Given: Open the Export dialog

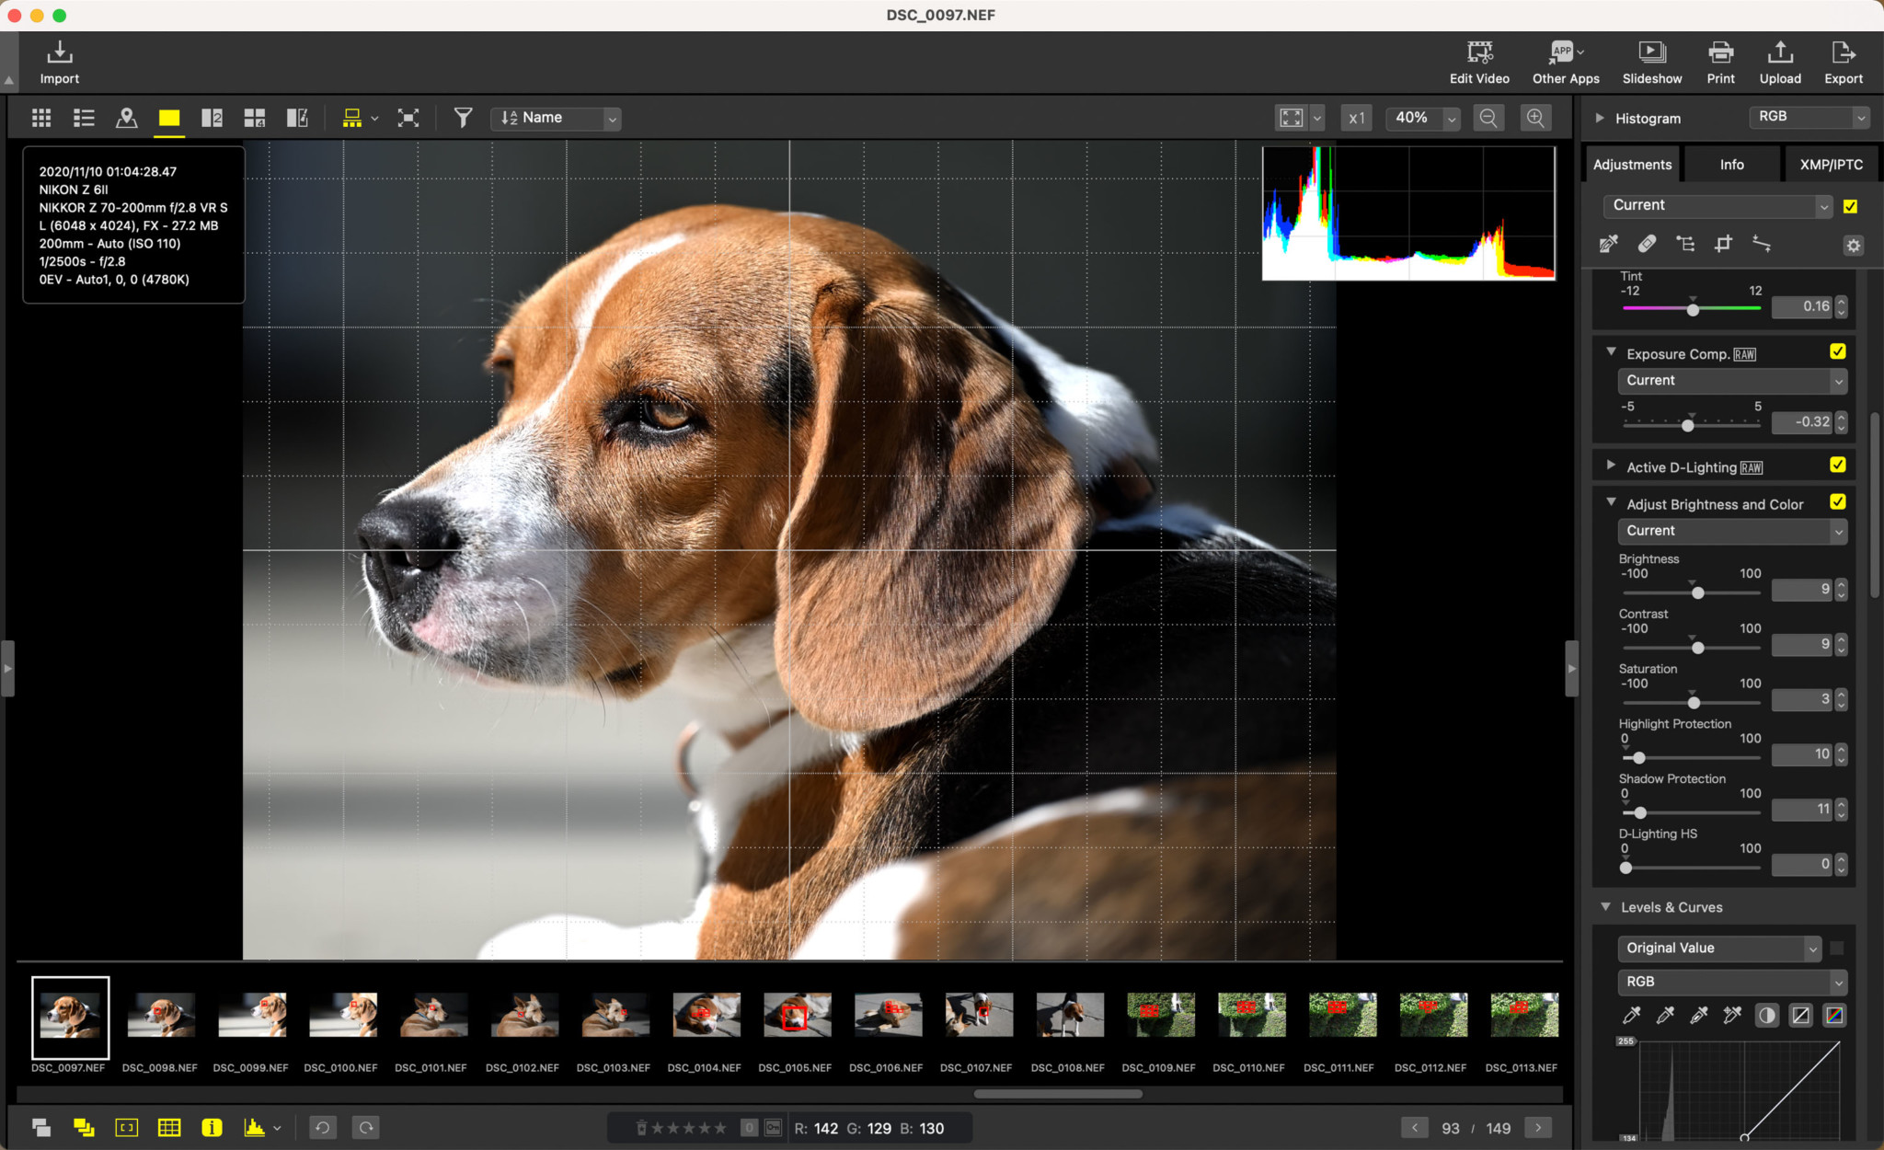Looking at the screenshot, I should click(x=1843, y=61).
